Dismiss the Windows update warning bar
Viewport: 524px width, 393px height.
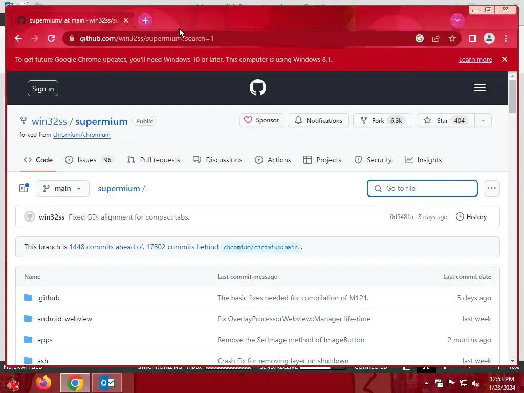pos(504,59)
